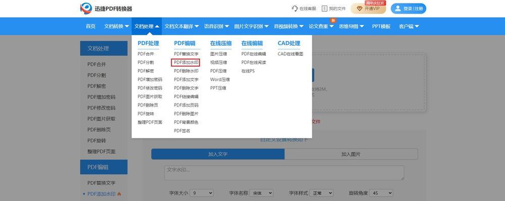Select 图片压缩 in the dropdown menu
Viewport: 505px width, 201px height.
[218, 54]
